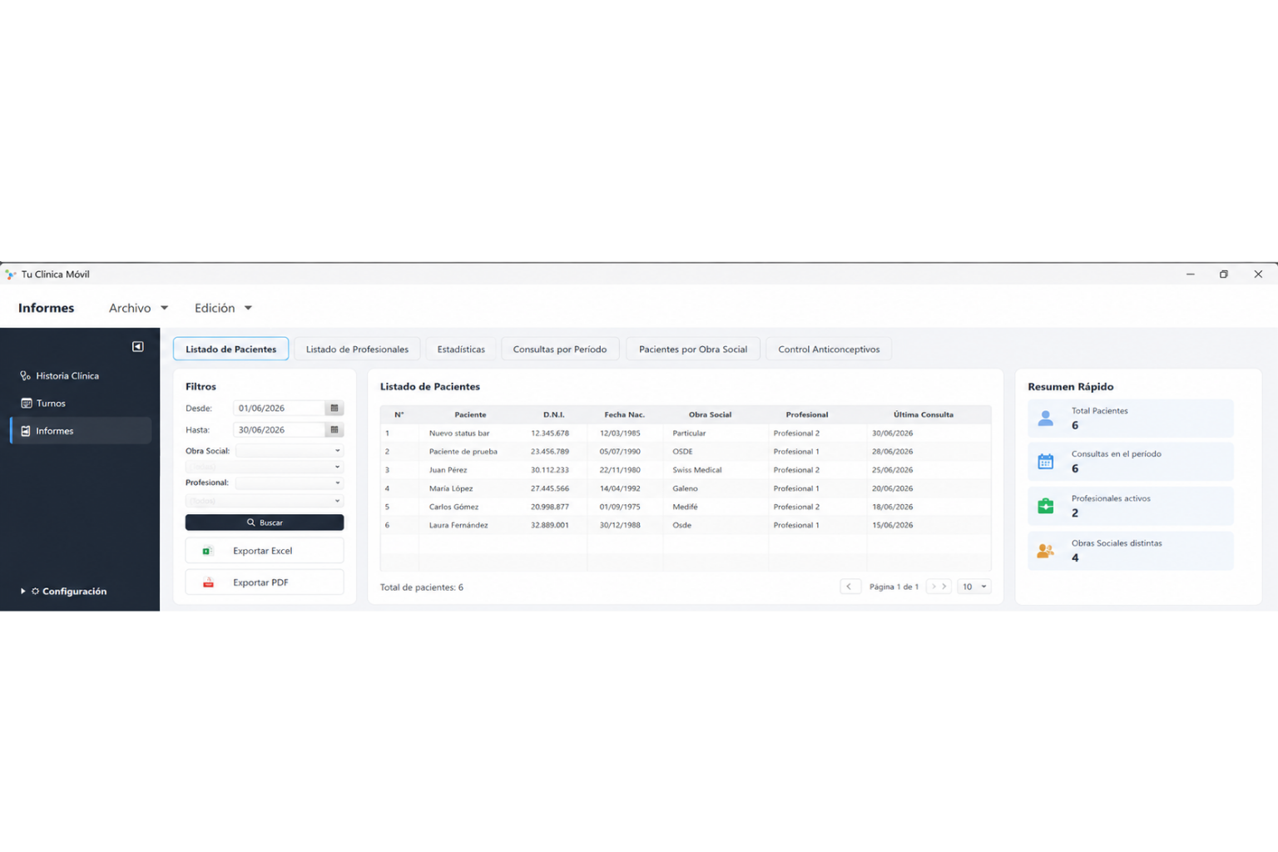Sort by the Obra Social column header

pos(710,414)
